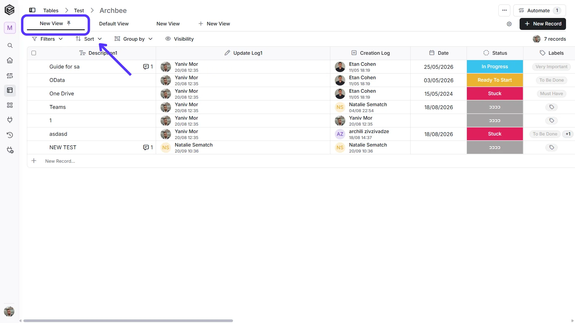Open the workflows icon in the sidebar
575x323 pixels.
10,76
